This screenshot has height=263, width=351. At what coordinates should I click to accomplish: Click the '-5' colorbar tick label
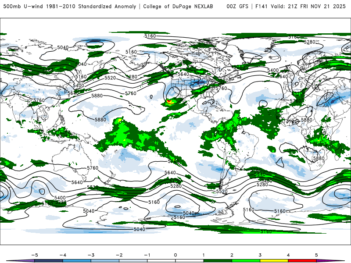pos(35,255)
